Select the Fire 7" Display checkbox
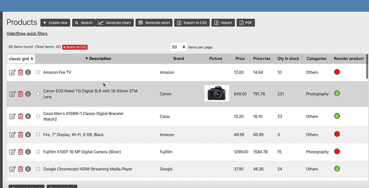The width and height of the screenshot is (369, 188). (x=38, y=134)
